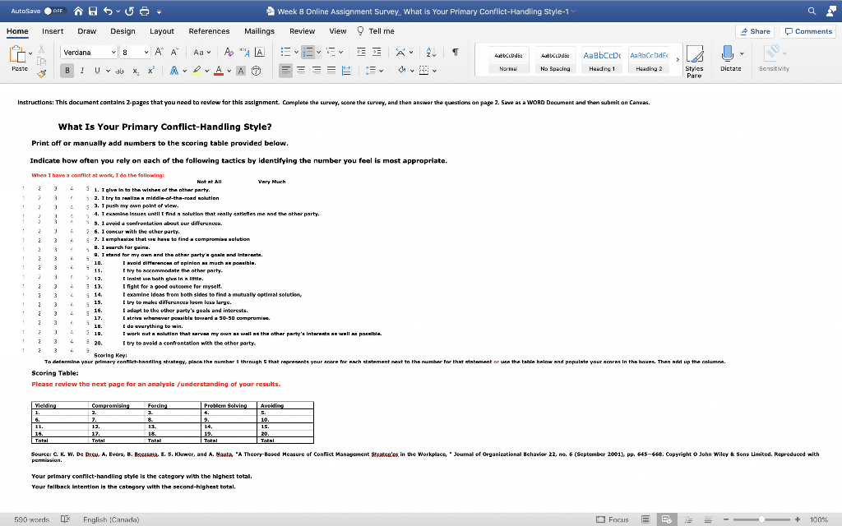Toggle left text alignment

point(285,71)
